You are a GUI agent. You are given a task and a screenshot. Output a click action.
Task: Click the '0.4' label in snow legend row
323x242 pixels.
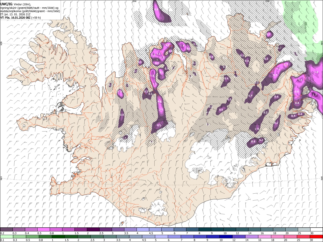(x=27, y=233)
